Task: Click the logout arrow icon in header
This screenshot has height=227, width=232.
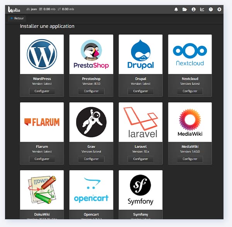Action: [219, 9]
